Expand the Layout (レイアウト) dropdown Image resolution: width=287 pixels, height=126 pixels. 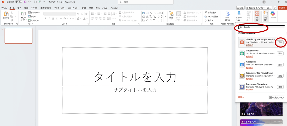pos(34,13)
